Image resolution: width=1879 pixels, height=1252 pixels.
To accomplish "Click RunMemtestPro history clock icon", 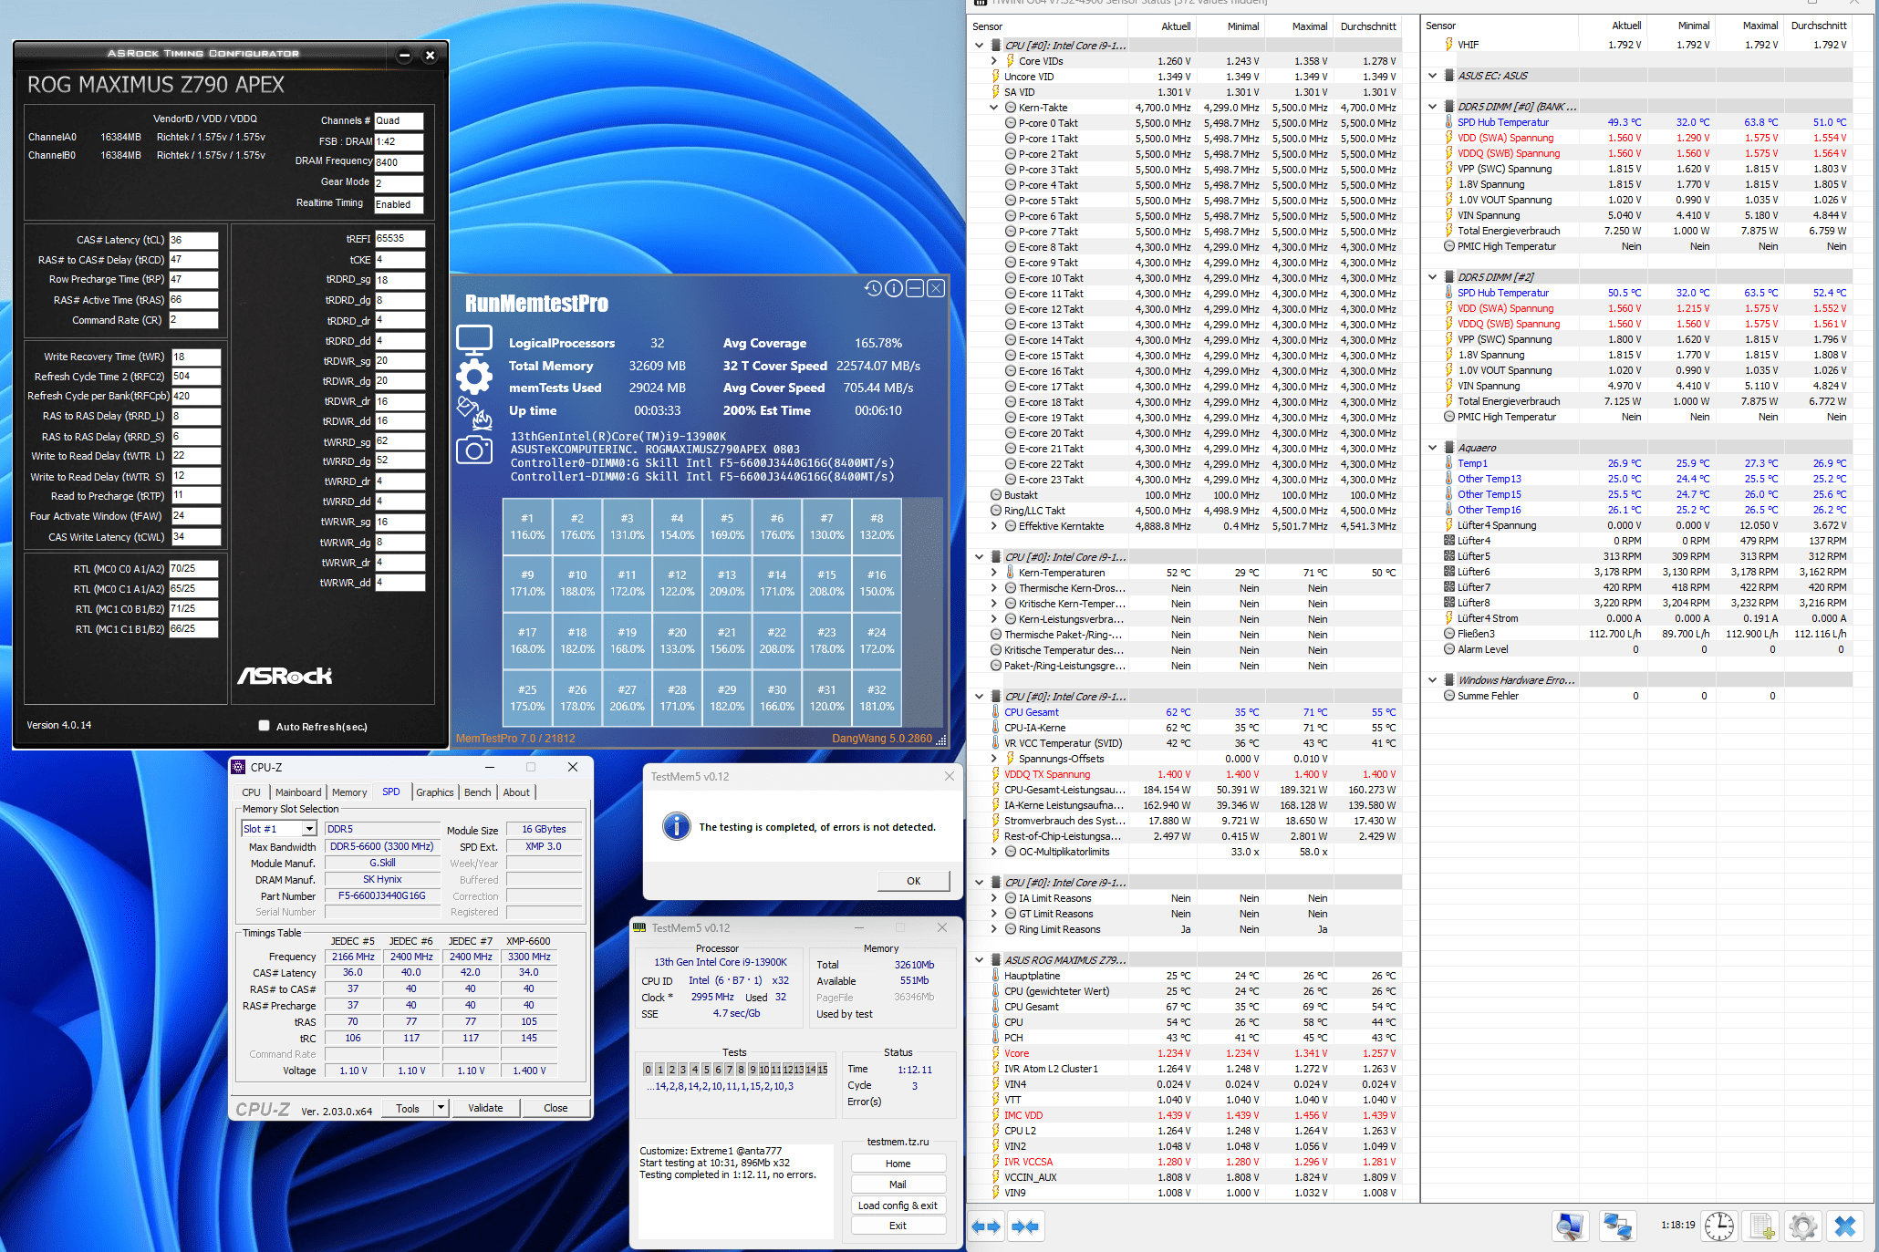I will [x=873, y=288].
